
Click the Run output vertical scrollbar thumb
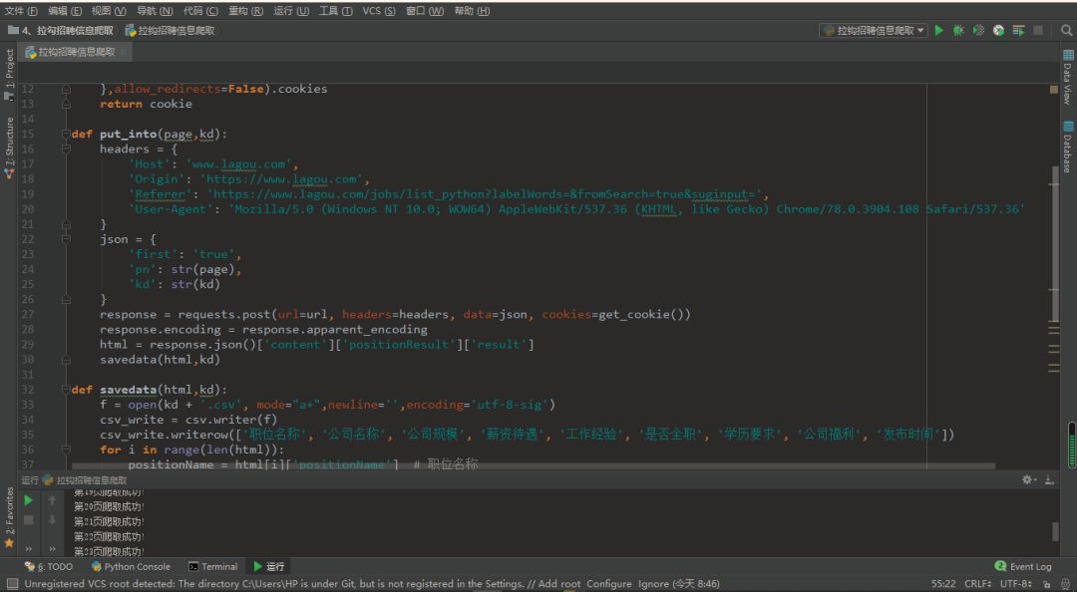(x=1056, y=531)
